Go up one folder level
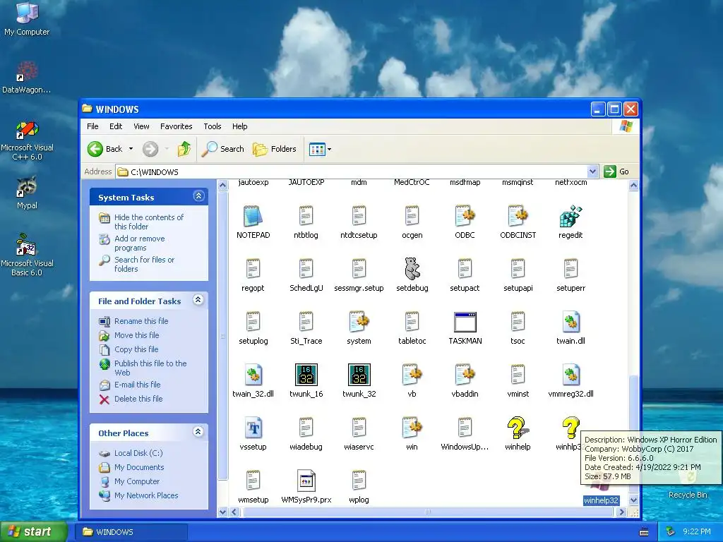723x542 pixels. coord(184,149)
